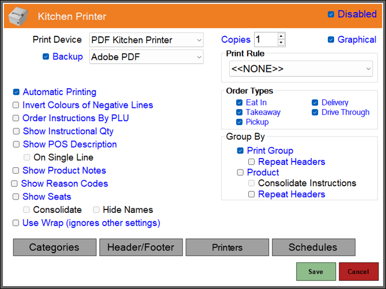386x289 pixels.
Task: Open the Printers button
Action: (227, 247)
